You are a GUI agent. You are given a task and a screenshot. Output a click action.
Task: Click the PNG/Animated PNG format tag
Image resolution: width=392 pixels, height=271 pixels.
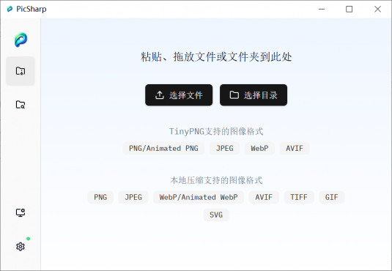pyautogui.click(x=163, y=148)
